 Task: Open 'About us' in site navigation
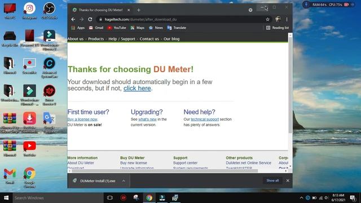75,39
